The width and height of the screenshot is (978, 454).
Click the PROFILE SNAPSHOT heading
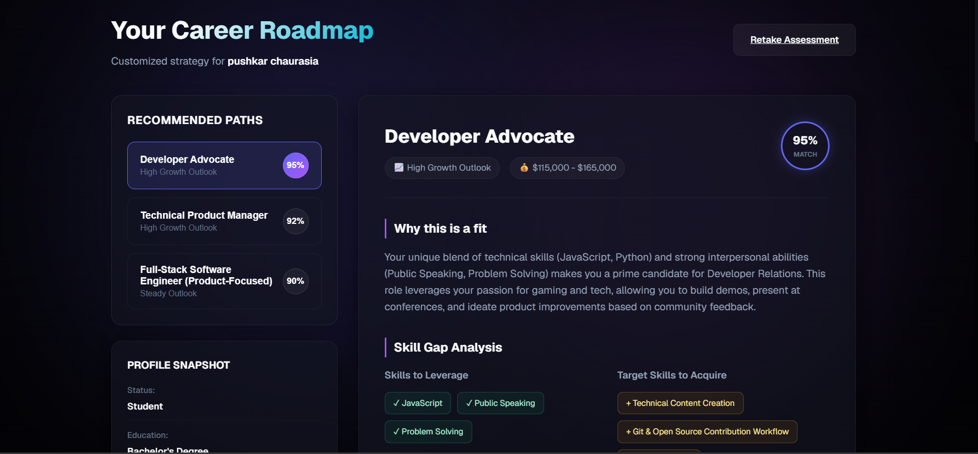178,366
